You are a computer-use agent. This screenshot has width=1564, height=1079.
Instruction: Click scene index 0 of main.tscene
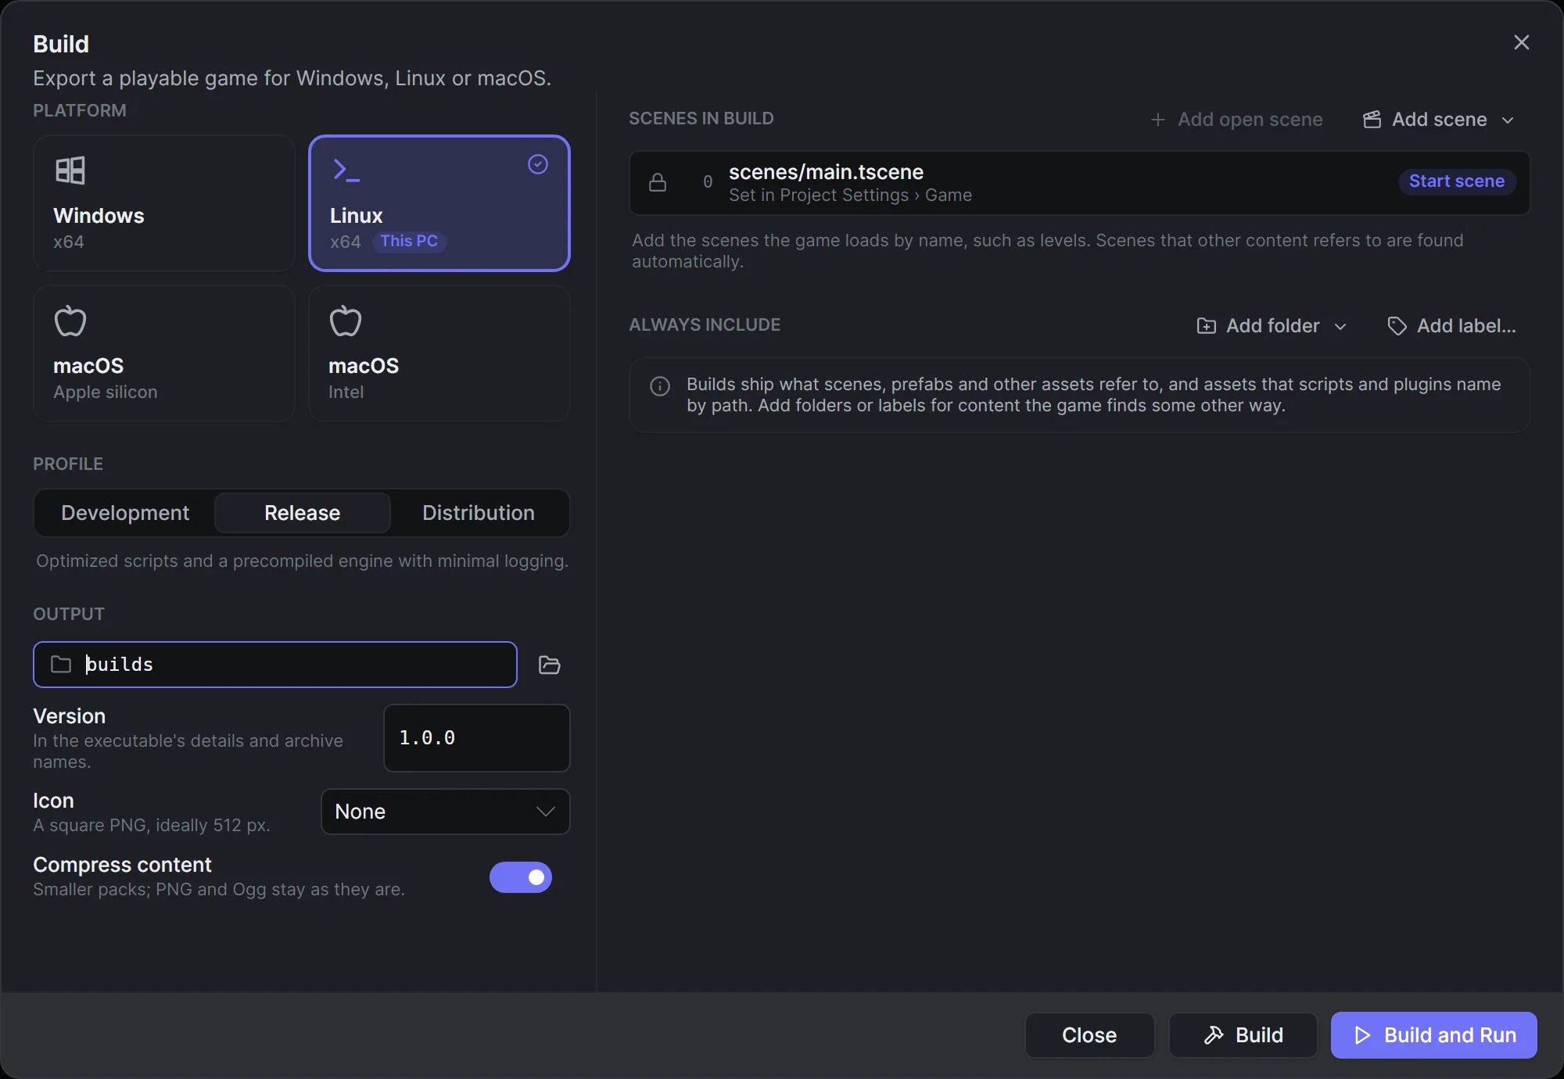(x=708, y=182)
